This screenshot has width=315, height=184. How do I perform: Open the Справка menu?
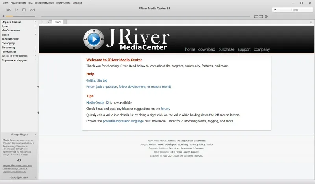[x=77, y=3]
